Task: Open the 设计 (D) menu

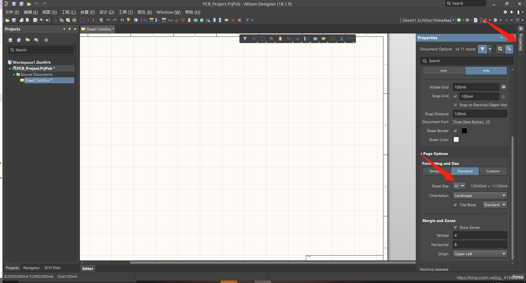Action: [x=106, y=12]
